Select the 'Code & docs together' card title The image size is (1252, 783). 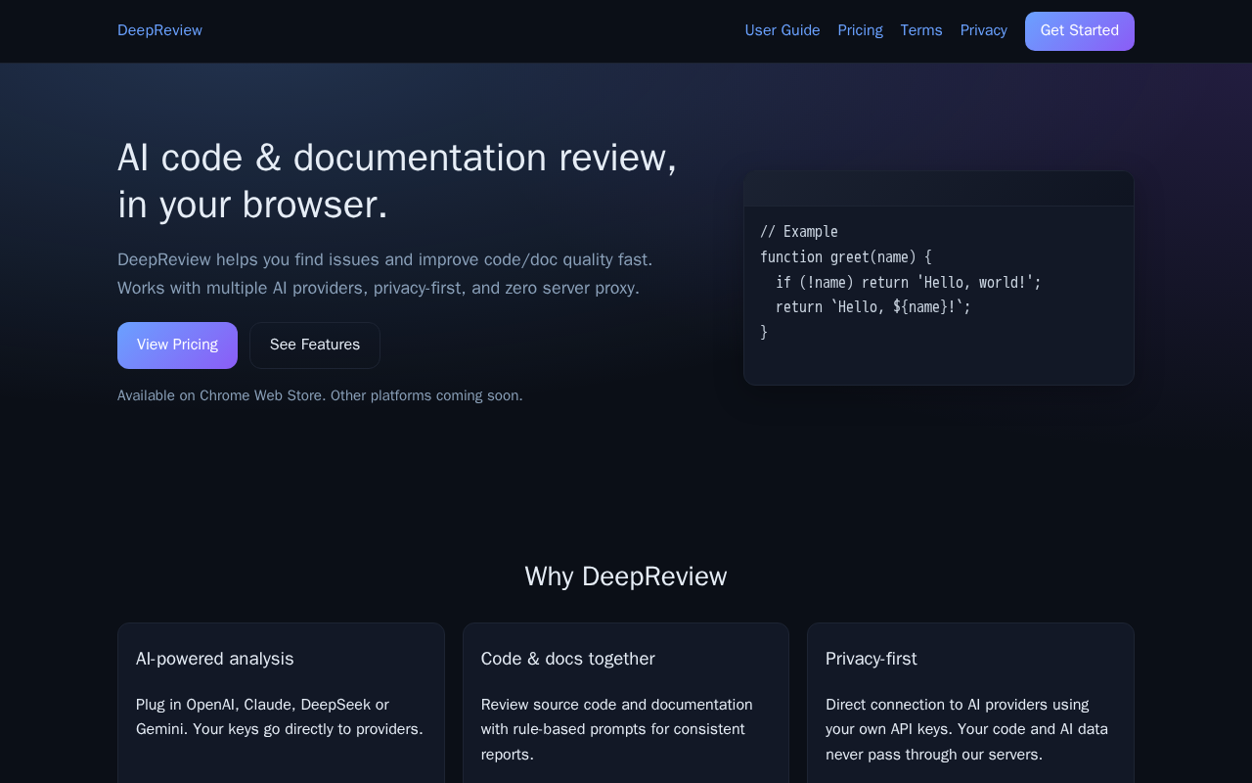pos(568,659)
